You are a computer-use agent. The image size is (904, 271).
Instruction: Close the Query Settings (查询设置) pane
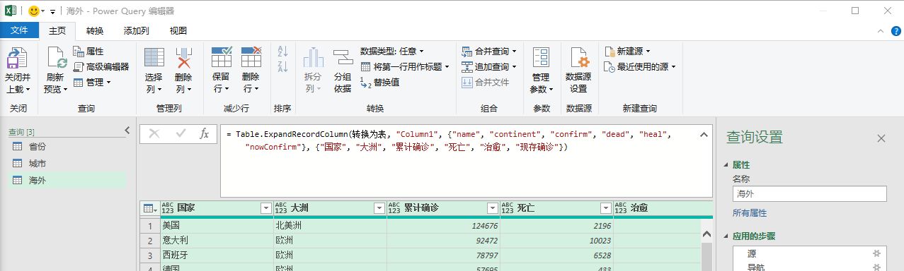coord(881,138)
